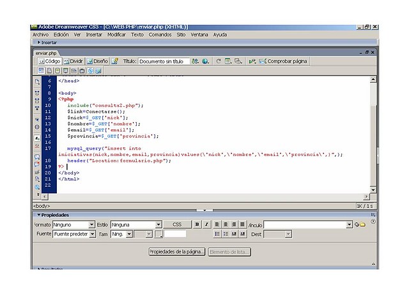Open the Tam size dropdown

coord(121,234)
